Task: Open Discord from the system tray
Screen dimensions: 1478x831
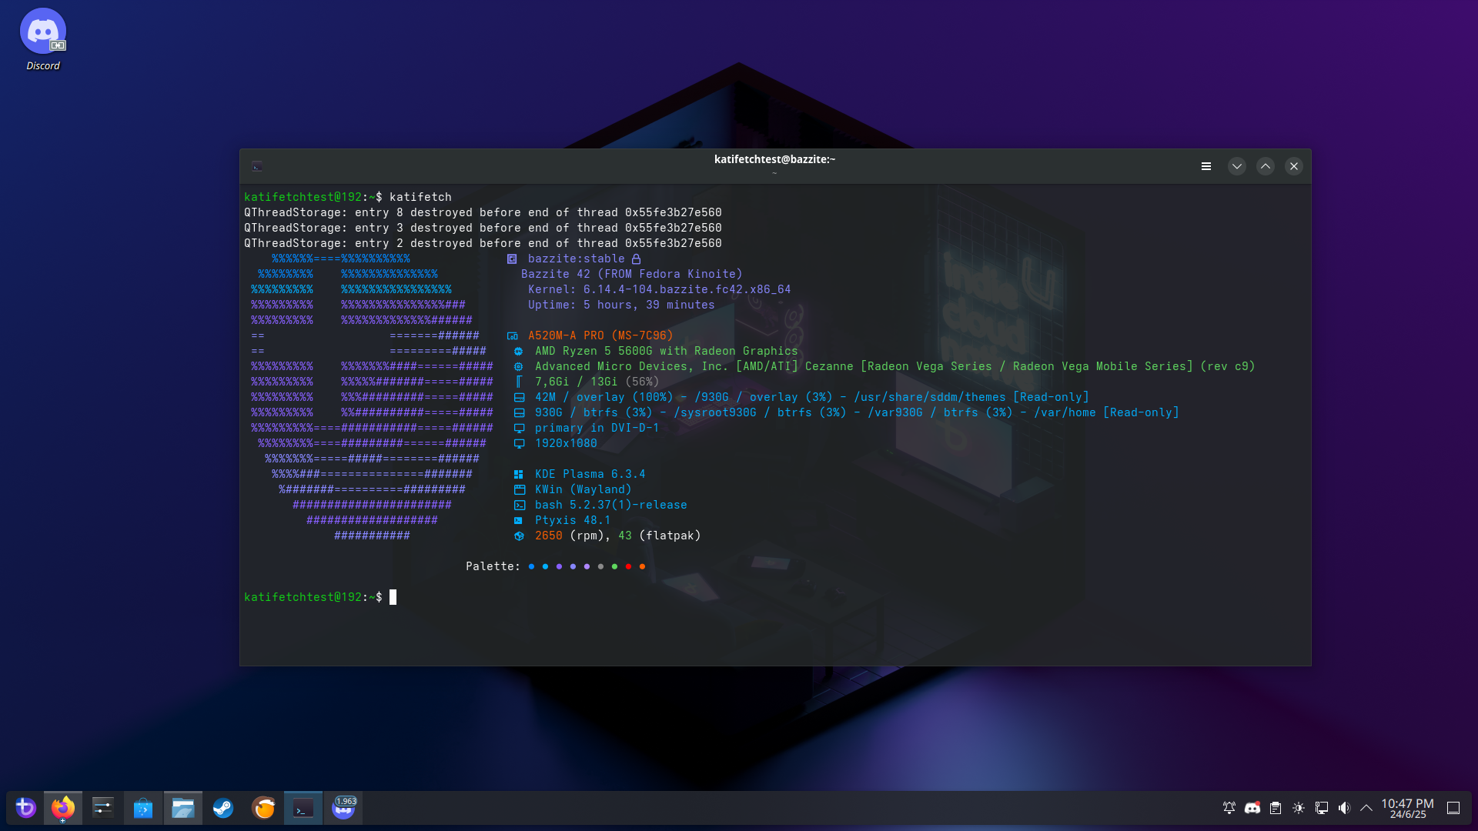Action: tap(1252, 808)
